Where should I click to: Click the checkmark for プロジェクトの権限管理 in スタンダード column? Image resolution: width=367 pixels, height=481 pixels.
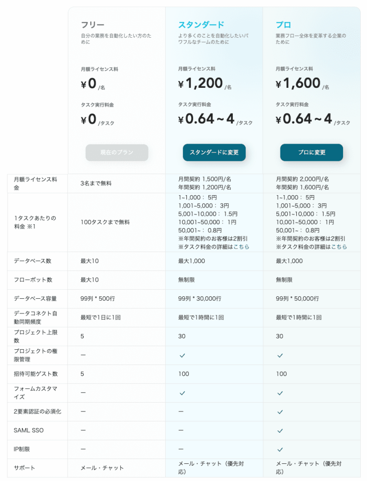pos(181,355)
